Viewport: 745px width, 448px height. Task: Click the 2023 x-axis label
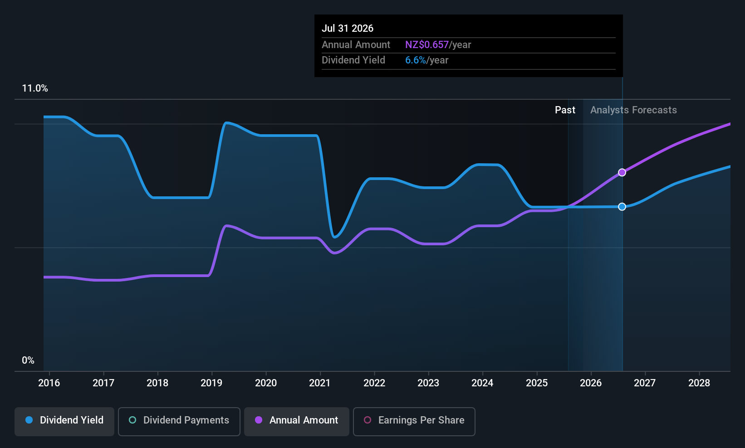428,383
